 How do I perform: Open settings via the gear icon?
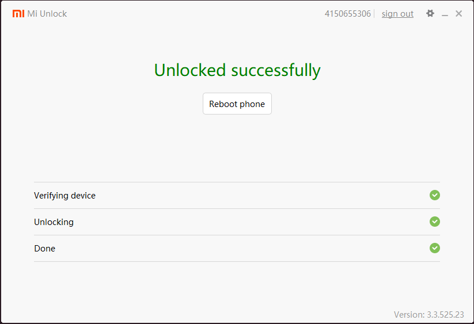(x=430, y=13)
